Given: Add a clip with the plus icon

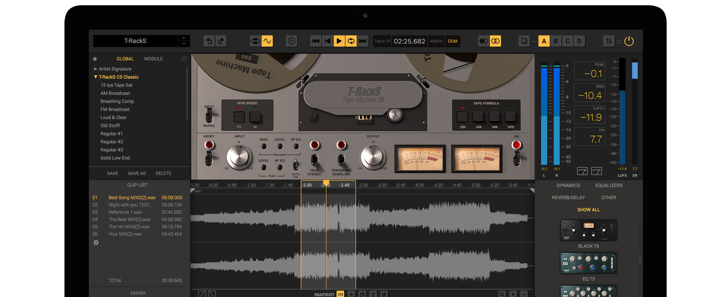Looking at the screenshot, I should tap(96, 243).
